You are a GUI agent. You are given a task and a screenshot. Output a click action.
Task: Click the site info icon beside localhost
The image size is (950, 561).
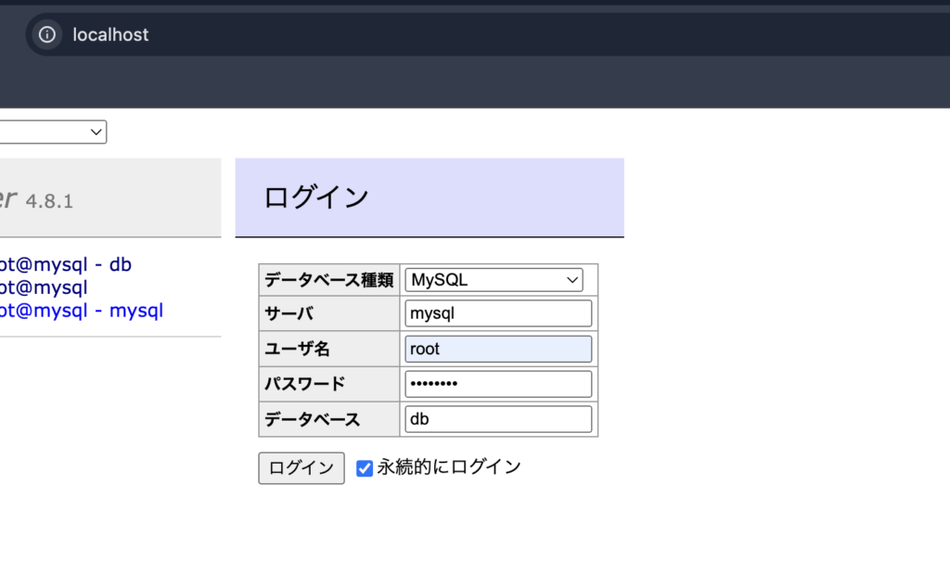tap(47, 34)
